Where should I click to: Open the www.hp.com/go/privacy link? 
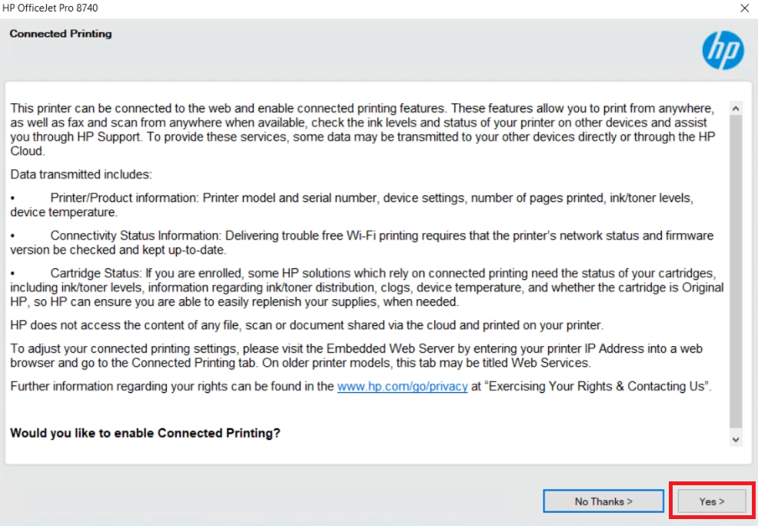(x=402, y=386)
